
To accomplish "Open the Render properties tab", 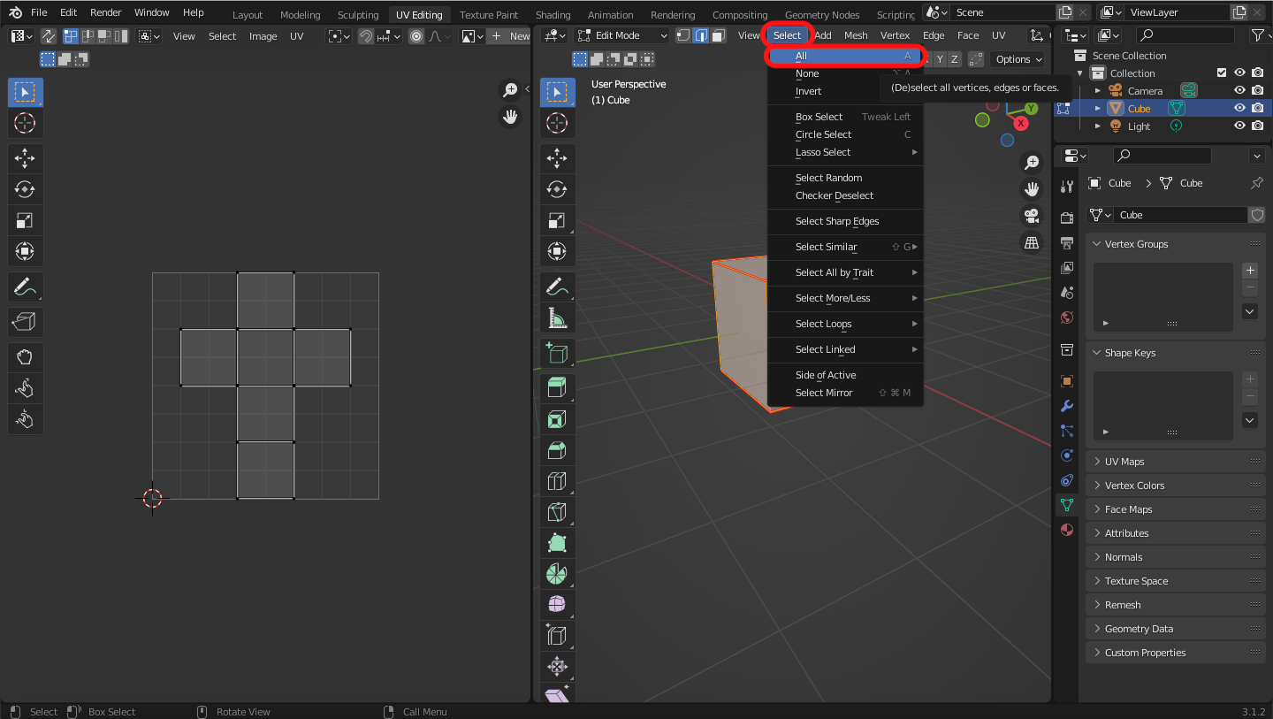I will click(1067, 218).
